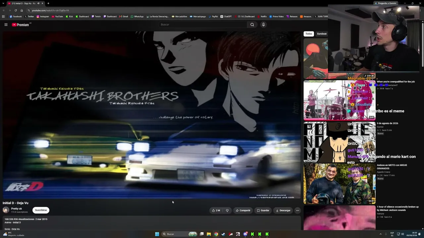Click the Windows taskbar search box
This screenshot has width=424, height=238.
coord(179,234)
